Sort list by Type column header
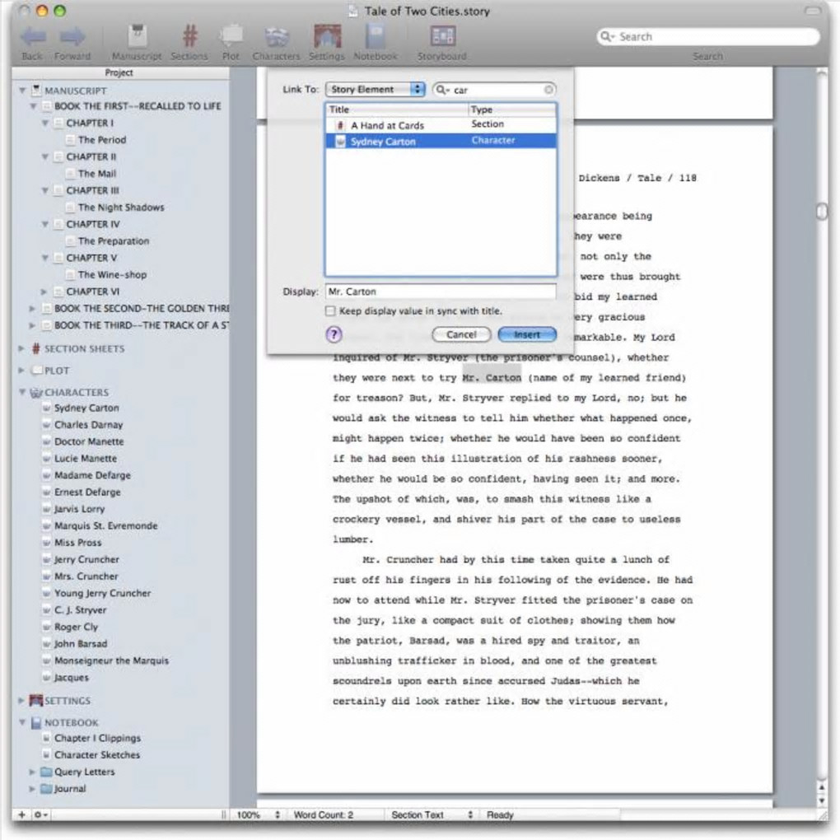 513,110
